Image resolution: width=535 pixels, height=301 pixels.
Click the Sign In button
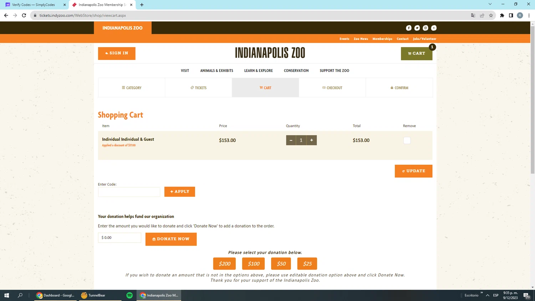click(x=117, y=53)
